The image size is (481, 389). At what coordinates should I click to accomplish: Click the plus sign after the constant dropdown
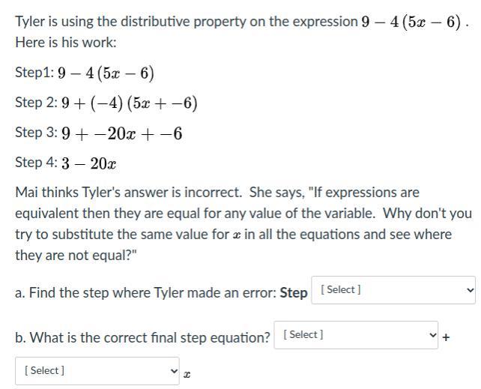pos(446,337)
